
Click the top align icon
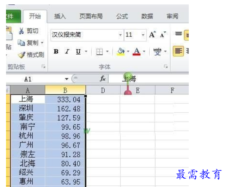(x=178, y=34)
